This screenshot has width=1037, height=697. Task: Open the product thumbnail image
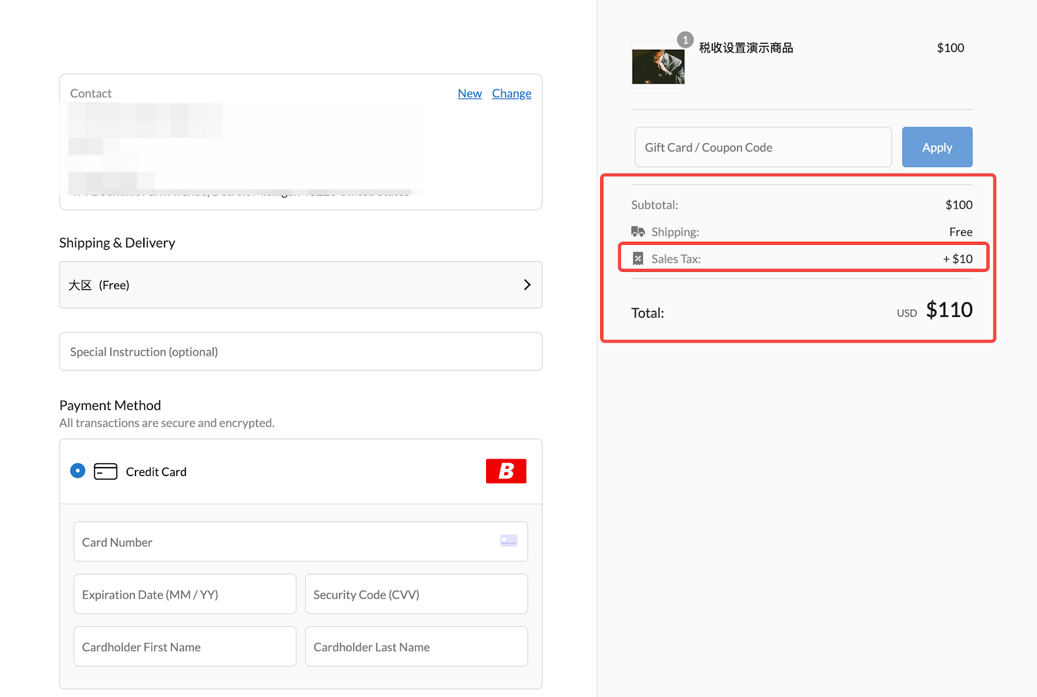point(658,67)
